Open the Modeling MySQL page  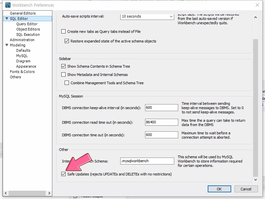[22, 56]
